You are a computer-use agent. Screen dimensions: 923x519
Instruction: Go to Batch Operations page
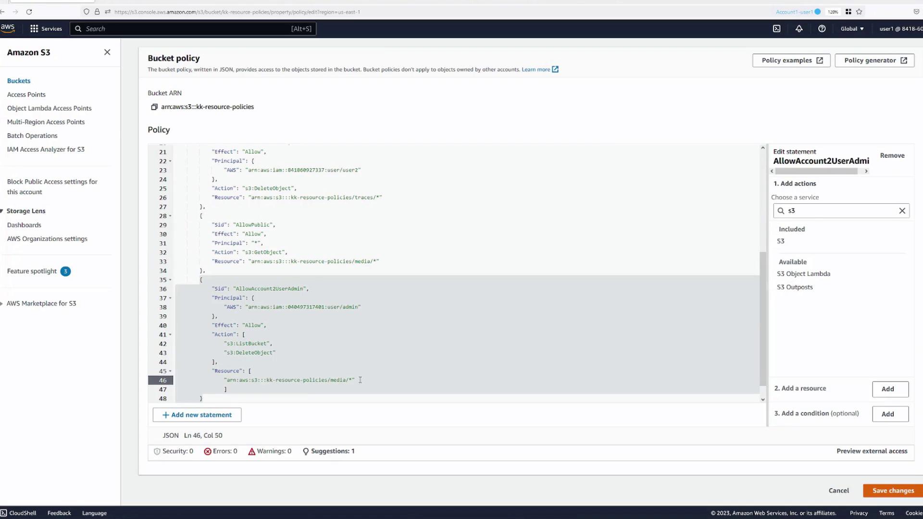[x=32, y=136]
